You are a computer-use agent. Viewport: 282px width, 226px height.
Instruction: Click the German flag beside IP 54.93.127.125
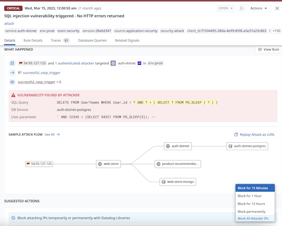(x=20, y=63)
